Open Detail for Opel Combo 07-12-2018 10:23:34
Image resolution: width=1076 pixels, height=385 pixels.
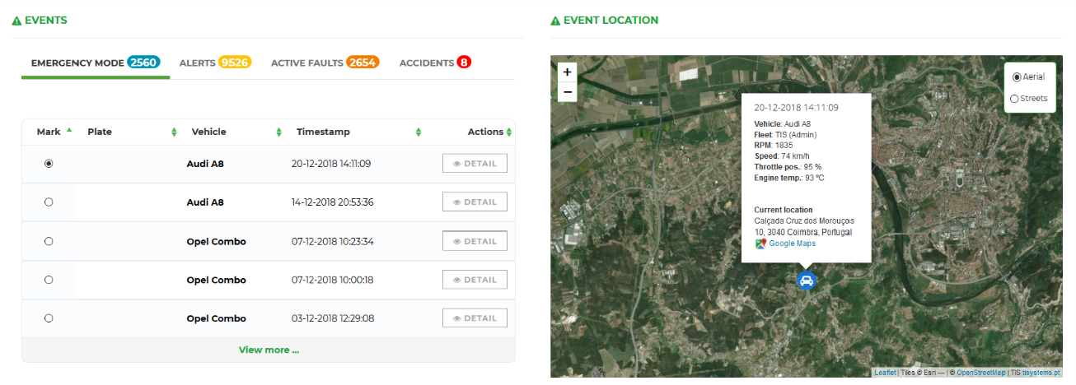click(475, 241)
